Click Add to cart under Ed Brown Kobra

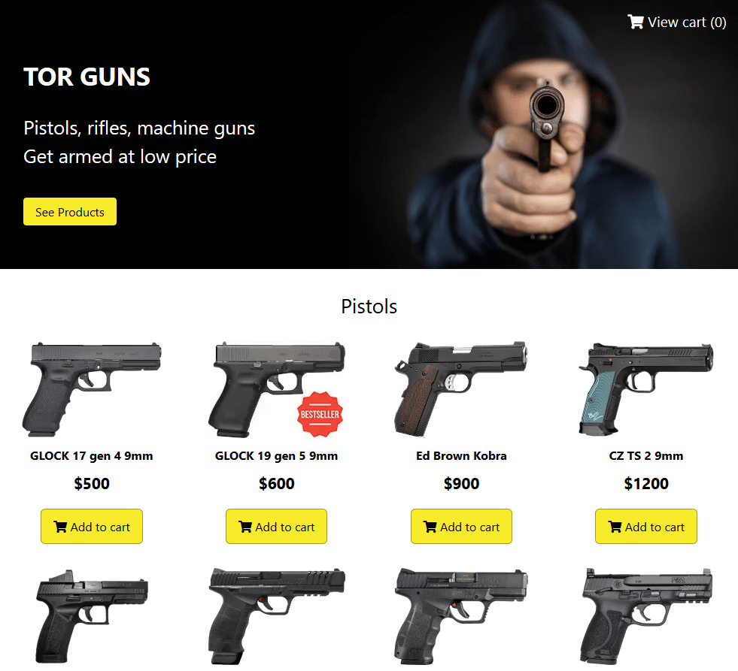click(461, 527)
